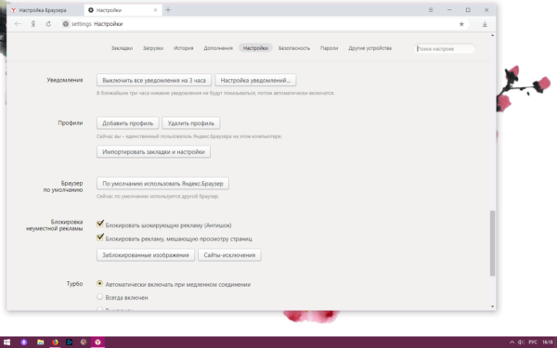Switch to Firefox in the taskbar

(55, 342)
